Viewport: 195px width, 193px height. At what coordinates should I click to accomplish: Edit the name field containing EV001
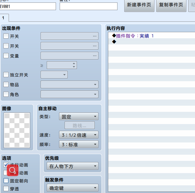[x=27, y=6]
